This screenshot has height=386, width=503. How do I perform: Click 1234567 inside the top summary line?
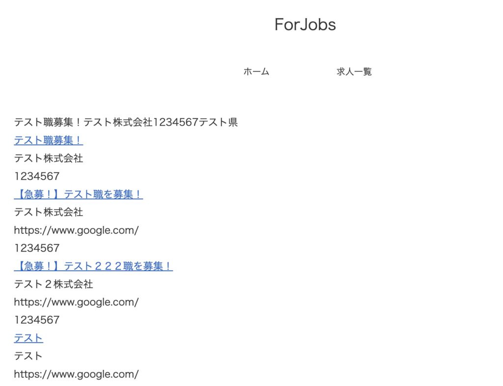pos(176,122)
